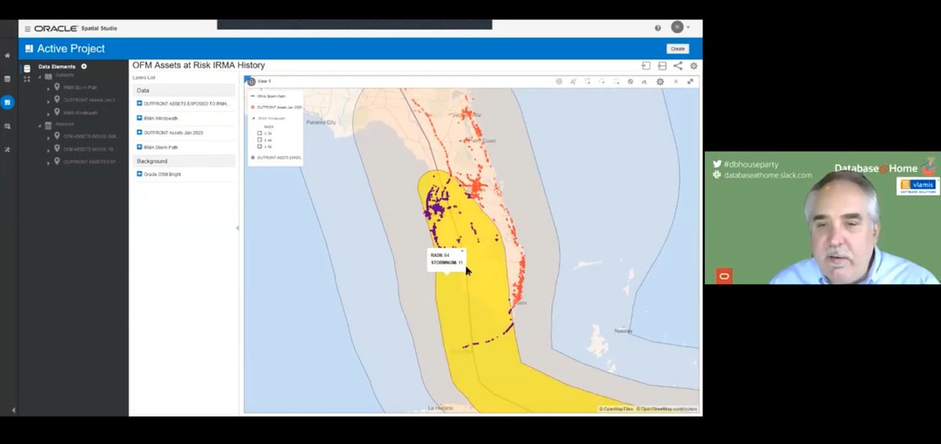The height and width of the screenshot is (444, 941).
Task: Select IRMA Windswath dataset in tree
Action: 80,114
